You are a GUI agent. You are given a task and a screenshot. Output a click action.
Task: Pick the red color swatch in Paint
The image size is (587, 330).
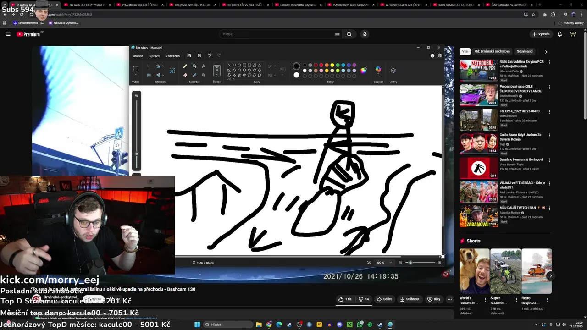tap(321, 66)
